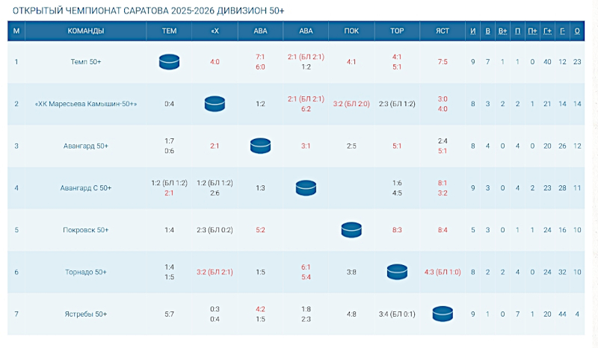Open the Ястребы 50+ team link
Image resolution: width=598 pixels, height=348 pixels.
pyautogui.click(x=86, y=314)
